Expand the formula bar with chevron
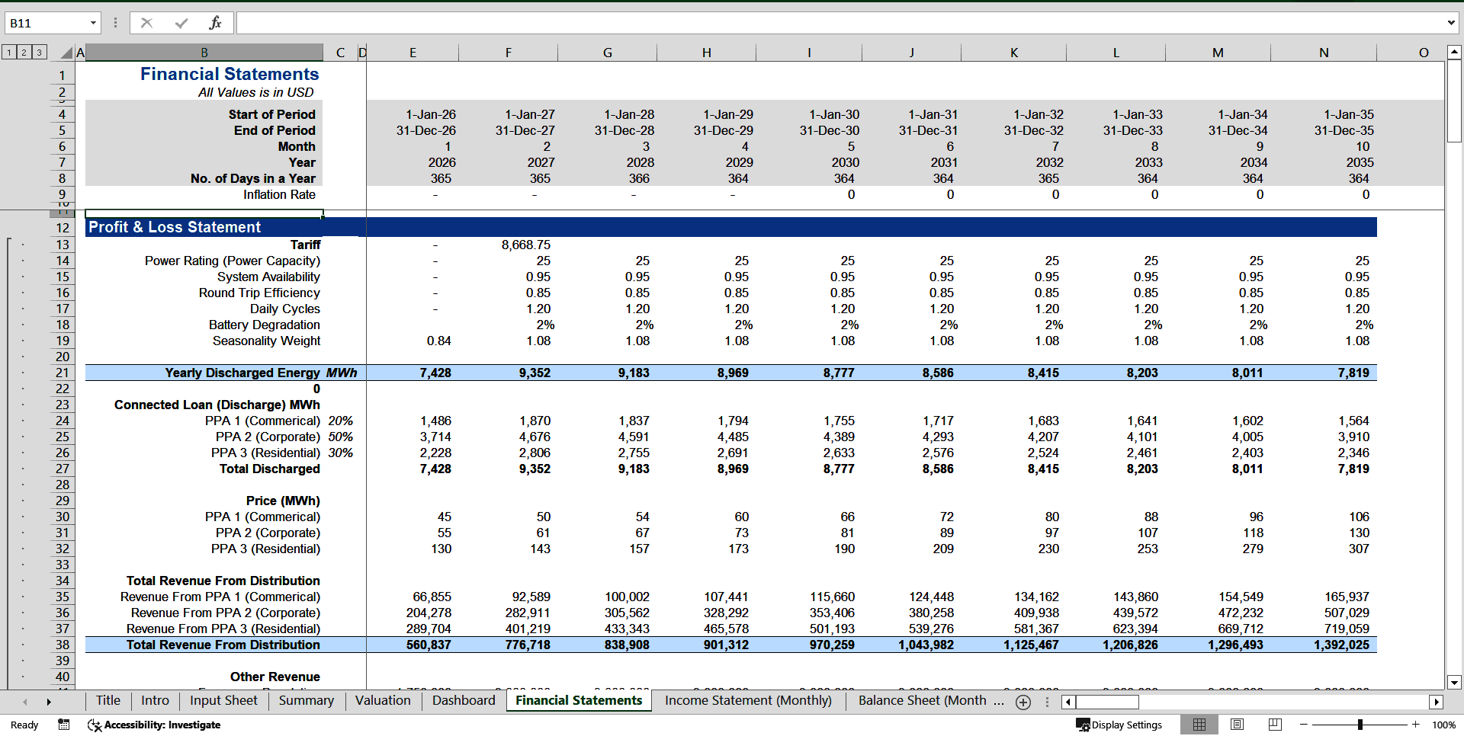 point(1450,23)
